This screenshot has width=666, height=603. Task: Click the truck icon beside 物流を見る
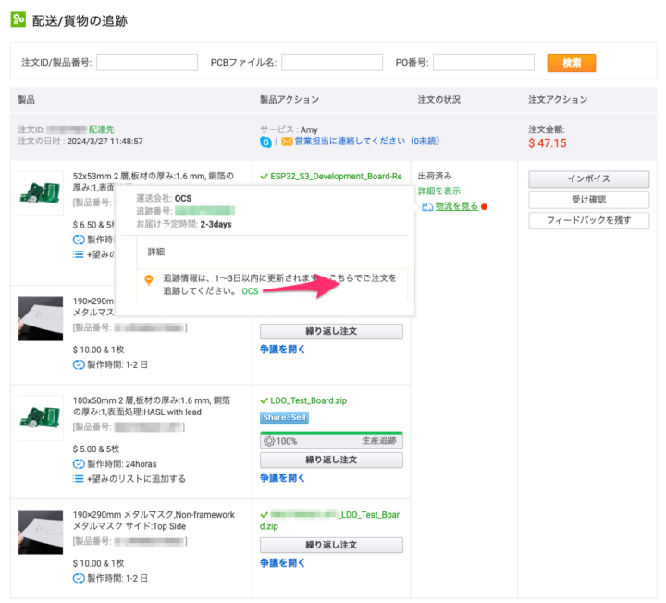[426, 206]
